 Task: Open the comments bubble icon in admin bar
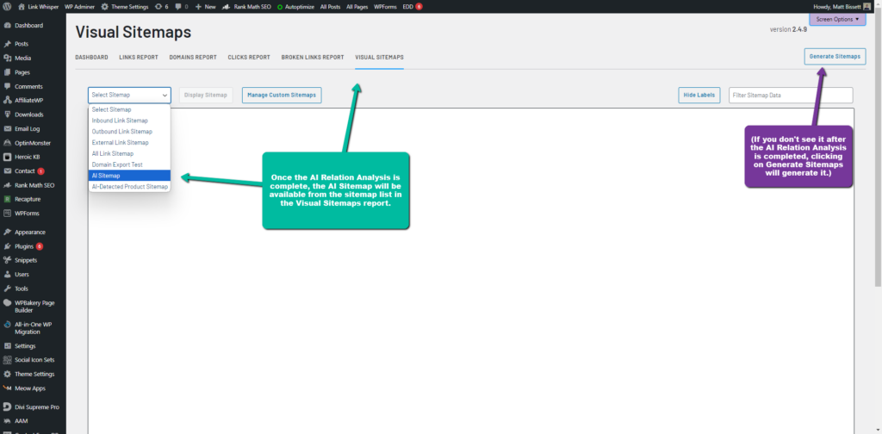point(177,7)
